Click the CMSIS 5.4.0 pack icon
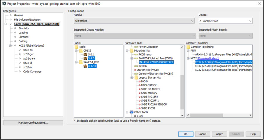Viewport: 264px width, 140px height. [85, 58]
